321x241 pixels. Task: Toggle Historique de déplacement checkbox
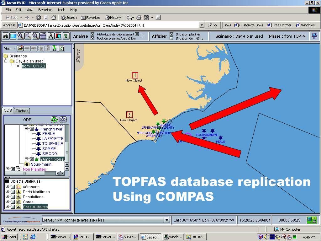92,34
